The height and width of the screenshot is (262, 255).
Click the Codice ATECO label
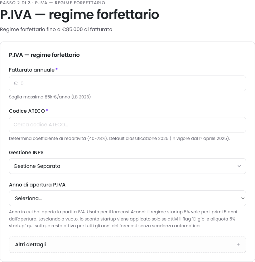coord(27,111)
